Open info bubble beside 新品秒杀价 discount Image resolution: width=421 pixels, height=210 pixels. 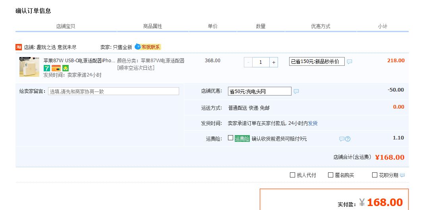coord(350,61)
